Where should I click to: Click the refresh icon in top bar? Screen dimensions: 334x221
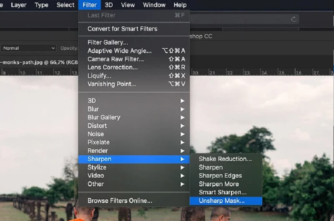click(294, 19)
